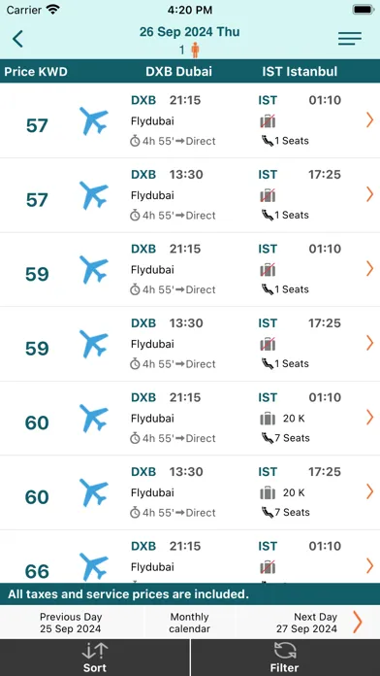The width and height of the screenshot is (380, 676).
Task: Open the Monthly calendar
Action: (x=189, y=623)
